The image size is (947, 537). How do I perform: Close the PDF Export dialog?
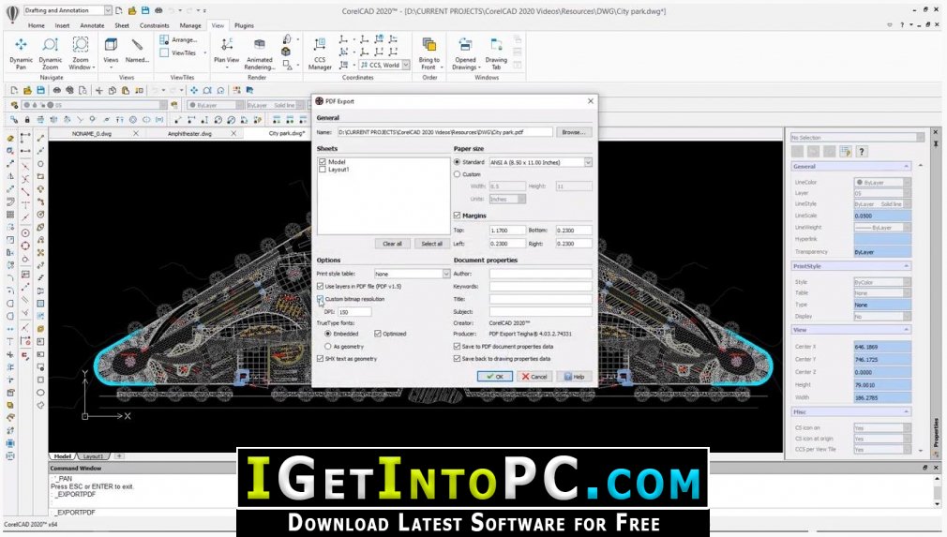(x=591, y=101)
